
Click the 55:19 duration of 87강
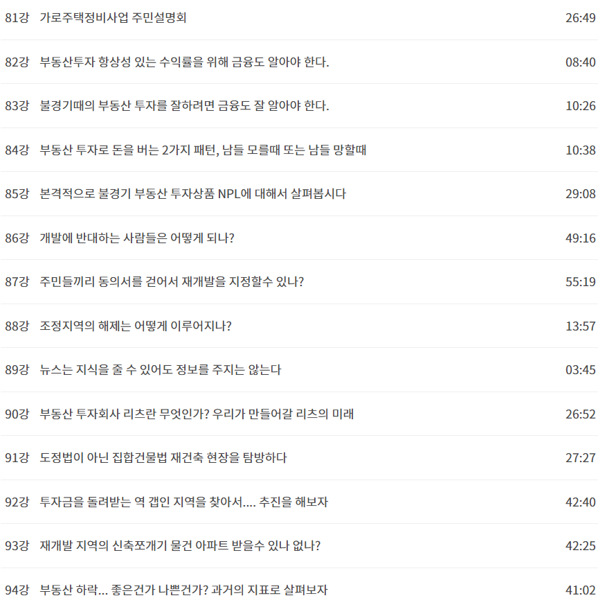pyautogui.click(x=580, y=281)
